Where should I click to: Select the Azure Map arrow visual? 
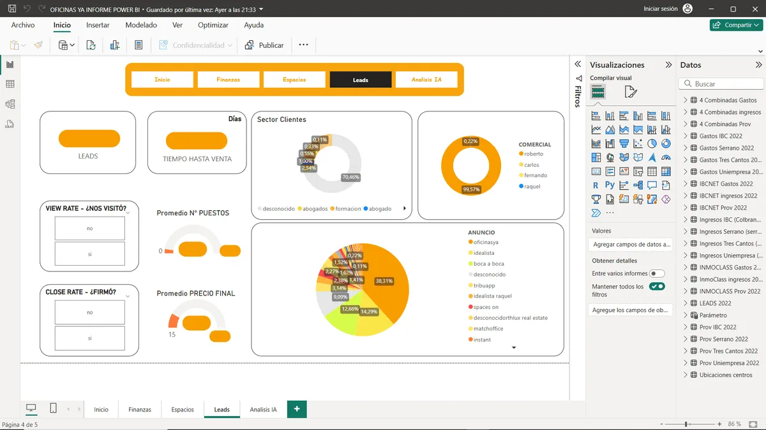click(652, 157)
